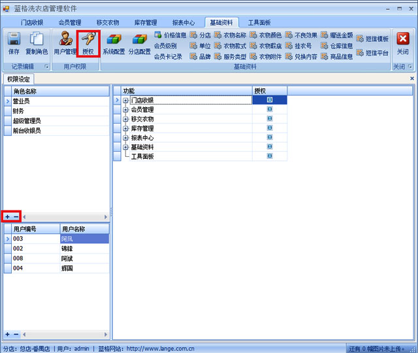Screen dimensions: 418x353
Task: Click the 保存 (save) floppy icon
Action: point(14,39)
